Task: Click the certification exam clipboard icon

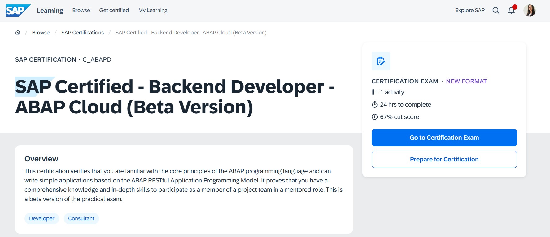Action: 381,61
